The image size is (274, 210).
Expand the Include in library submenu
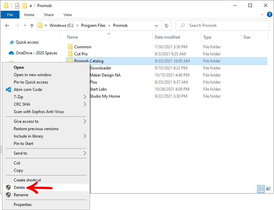[x=46, y=136]
